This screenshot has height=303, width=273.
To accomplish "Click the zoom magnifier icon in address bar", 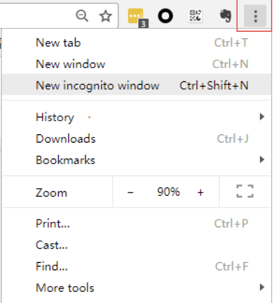I will (82, 16).
